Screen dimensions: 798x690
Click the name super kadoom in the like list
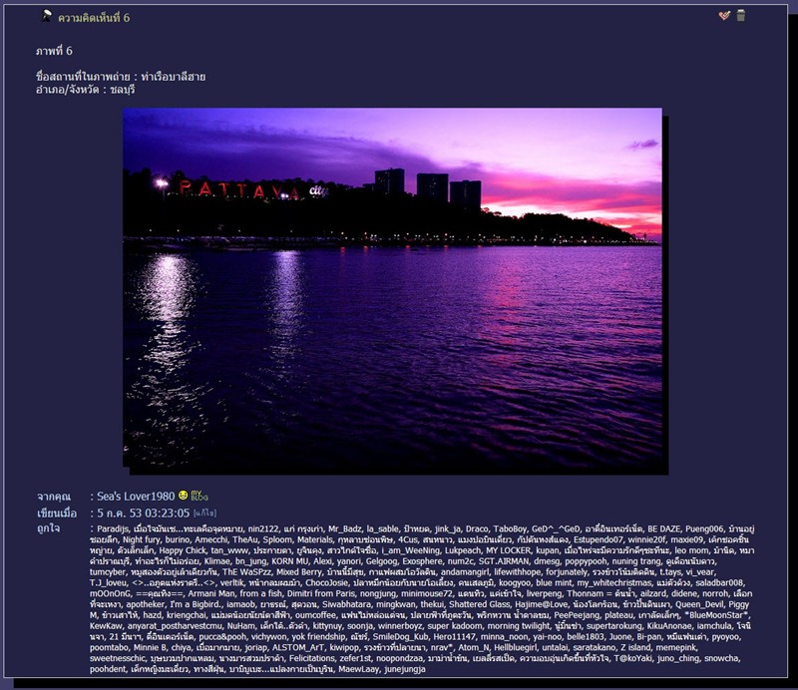click(454, 625)
